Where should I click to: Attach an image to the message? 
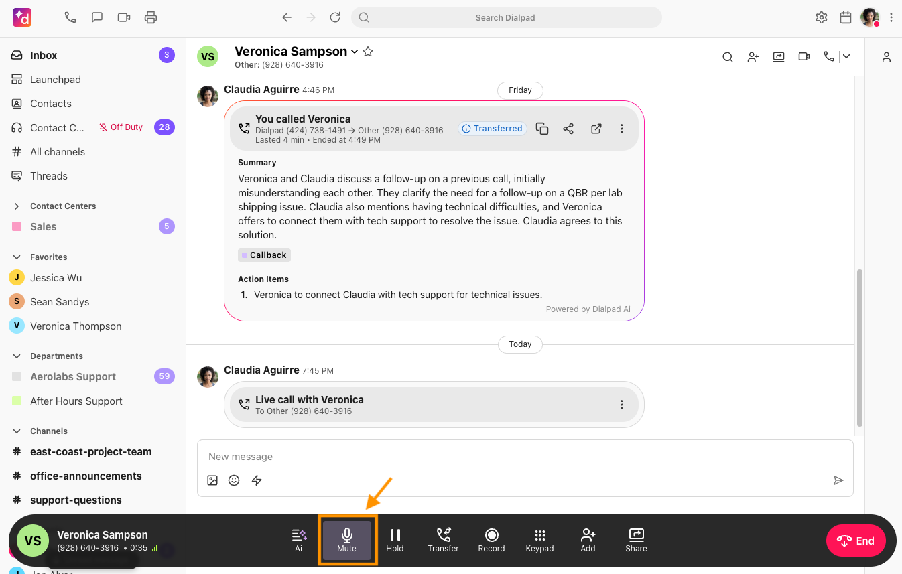212,480
